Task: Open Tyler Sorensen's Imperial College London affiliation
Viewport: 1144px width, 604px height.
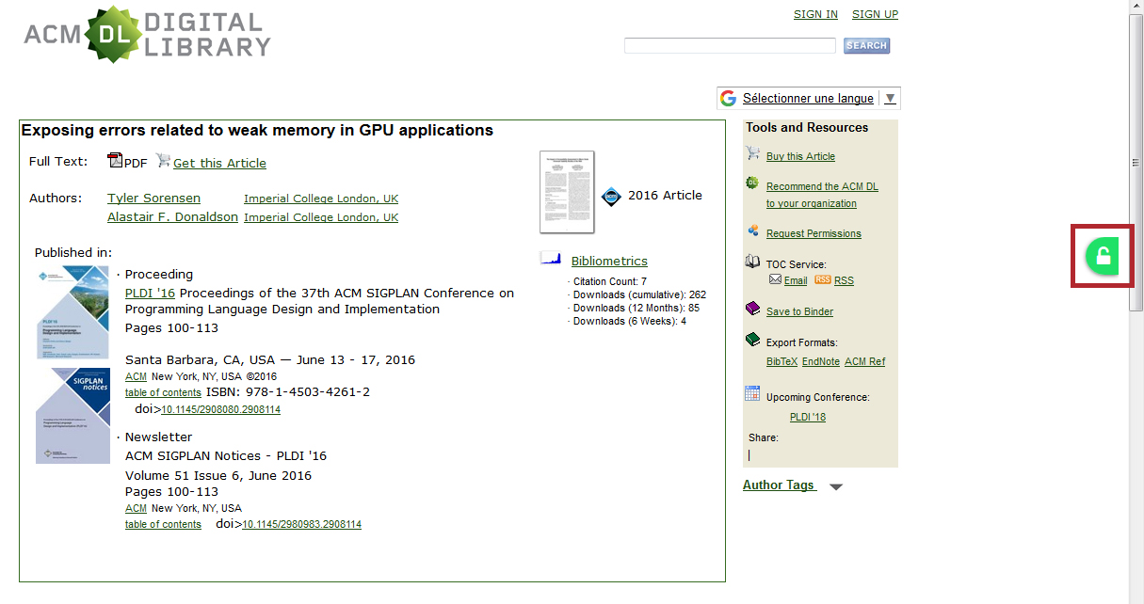Action: (321, 199)
